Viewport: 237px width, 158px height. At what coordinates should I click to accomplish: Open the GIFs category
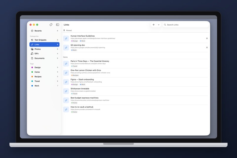pyautogui.click(x=44, y=54)
